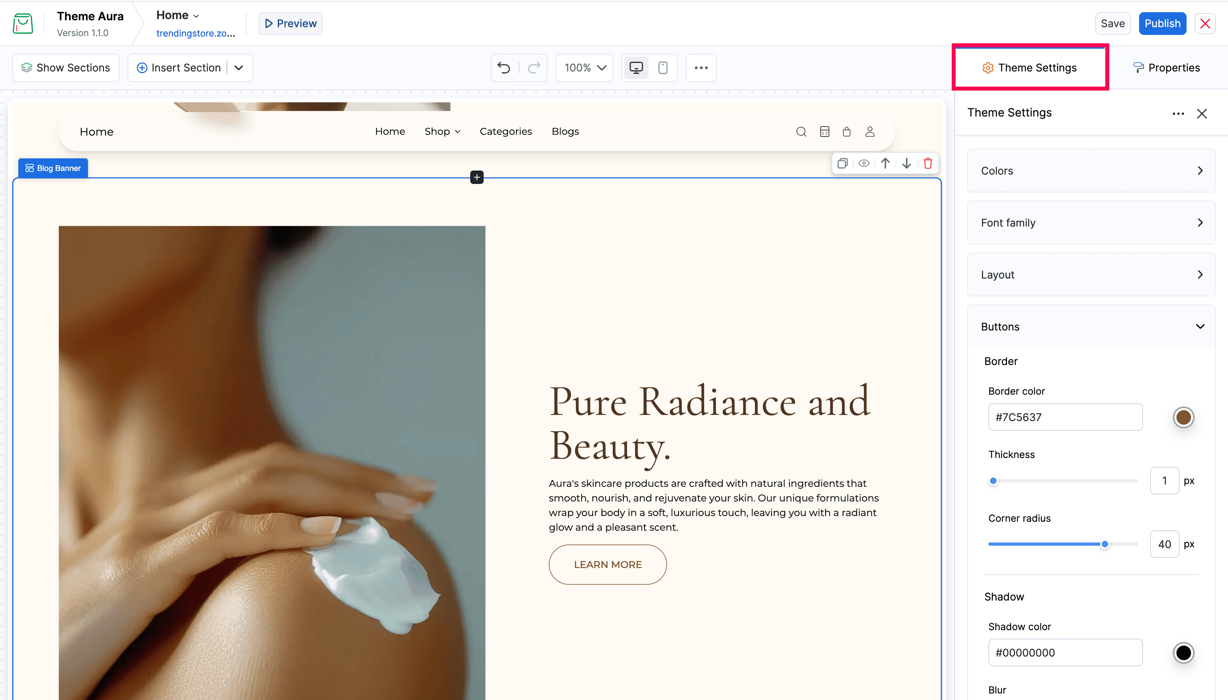The width and height of the screenshot is (1228, 700).
Task: Add section with plus button
Action: pyautogui.click(x=476, y=177)
